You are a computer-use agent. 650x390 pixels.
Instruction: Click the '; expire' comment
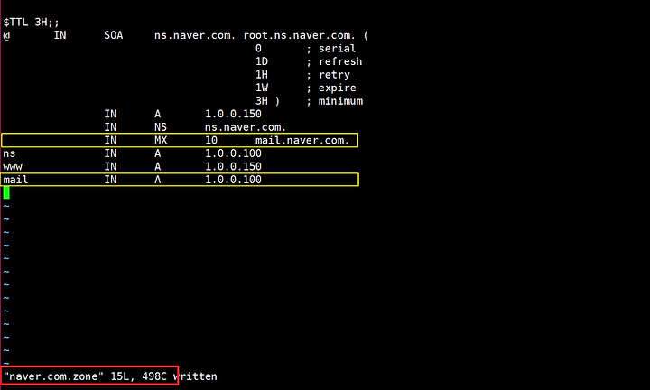pyautogui.click(x=330, y=88)
